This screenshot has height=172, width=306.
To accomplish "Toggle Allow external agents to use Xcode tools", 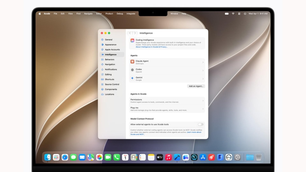I will tap(200, 125).
